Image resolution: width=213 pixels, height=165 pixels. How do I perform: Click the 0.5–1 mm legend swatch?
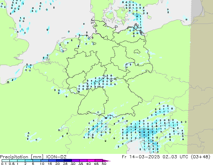(13, 161)
